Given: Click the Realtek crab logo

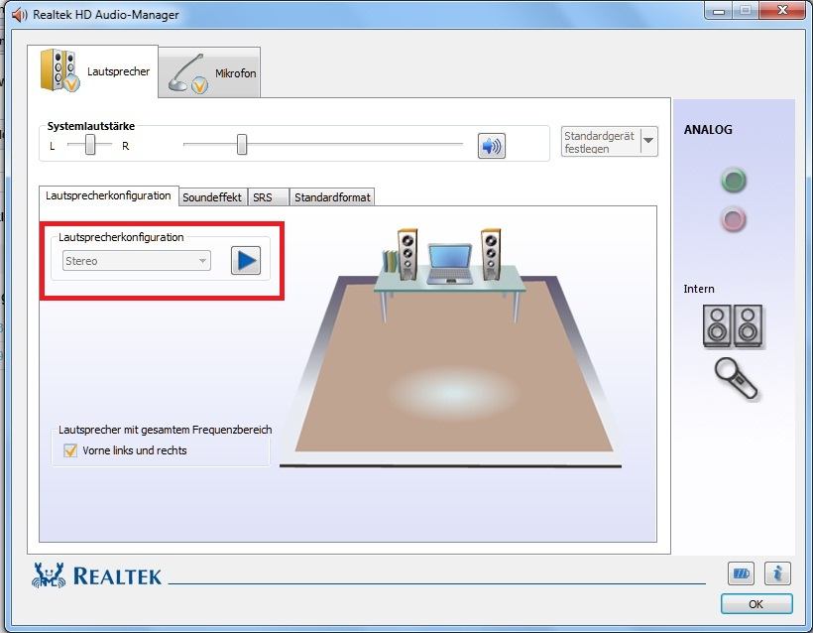Looking at the screenshot, I should point(49,574).
